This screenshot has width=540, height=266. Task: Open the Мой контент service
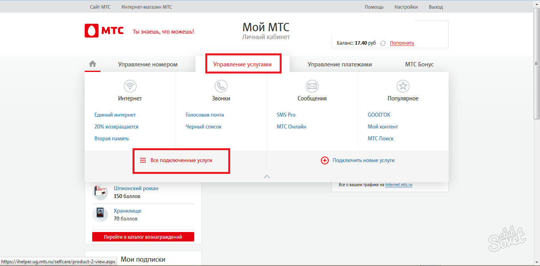[x=383, y=126]
